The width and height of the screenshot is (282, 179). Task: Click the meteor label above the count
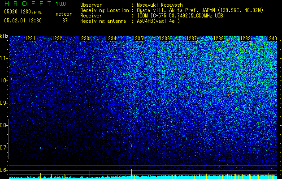pos(64,14)
